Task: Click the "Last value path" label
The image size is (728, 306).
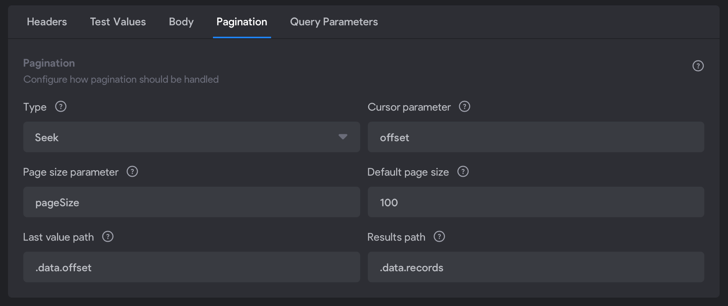Action: [x=58, y=237]
